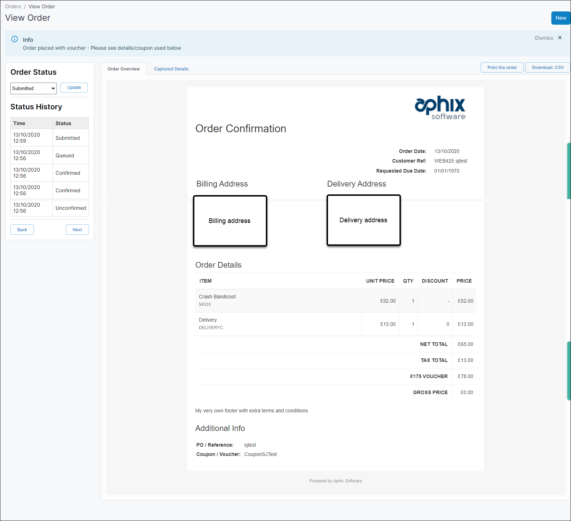Click the Dismiss text in banner
This screenshot has width=571, height=521.
click(x=544, y=38)
